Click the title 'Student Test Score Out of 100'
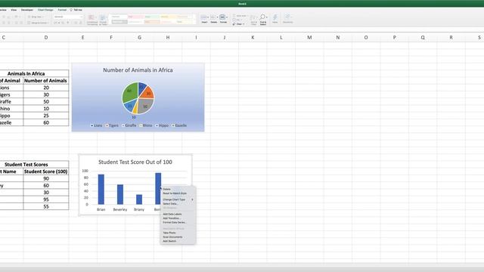The height and width of the screenshot is (272, 484). 135,162
